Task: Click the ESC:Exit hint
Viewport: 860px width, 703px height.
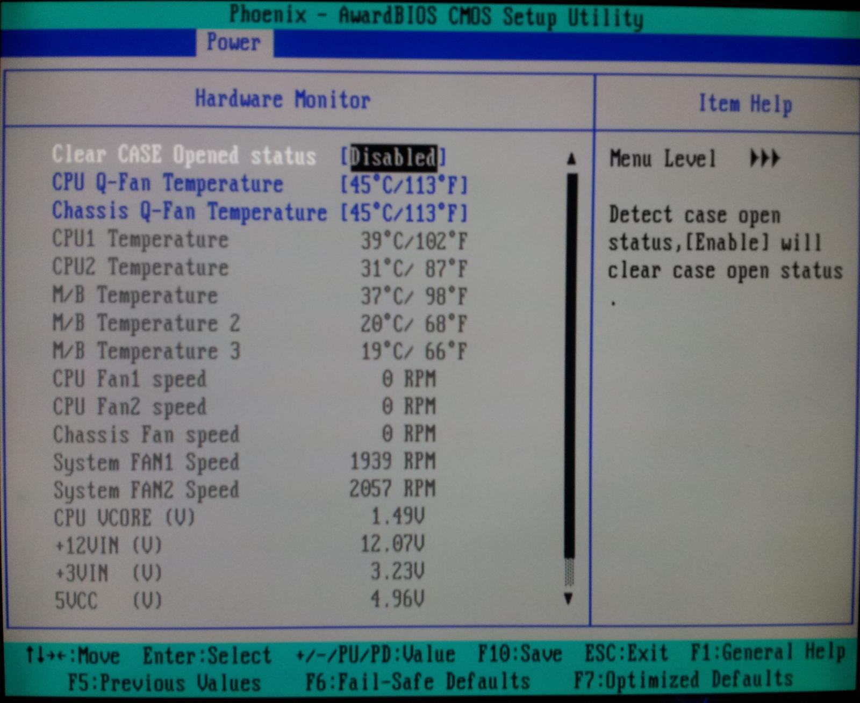Action: click(x=627, y=654)
